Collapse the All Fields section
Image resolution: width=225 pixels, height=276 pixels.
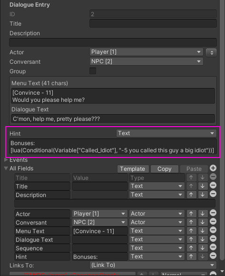(x=6, y=168)
